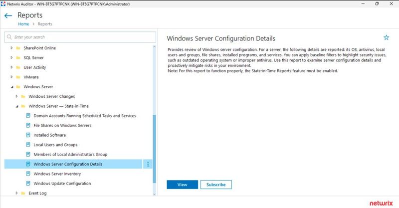This screenshot has width=399, height=208.
Task: Click the Windows Server — State-in-Time folder icon
Action: click(x=23, y=106)
